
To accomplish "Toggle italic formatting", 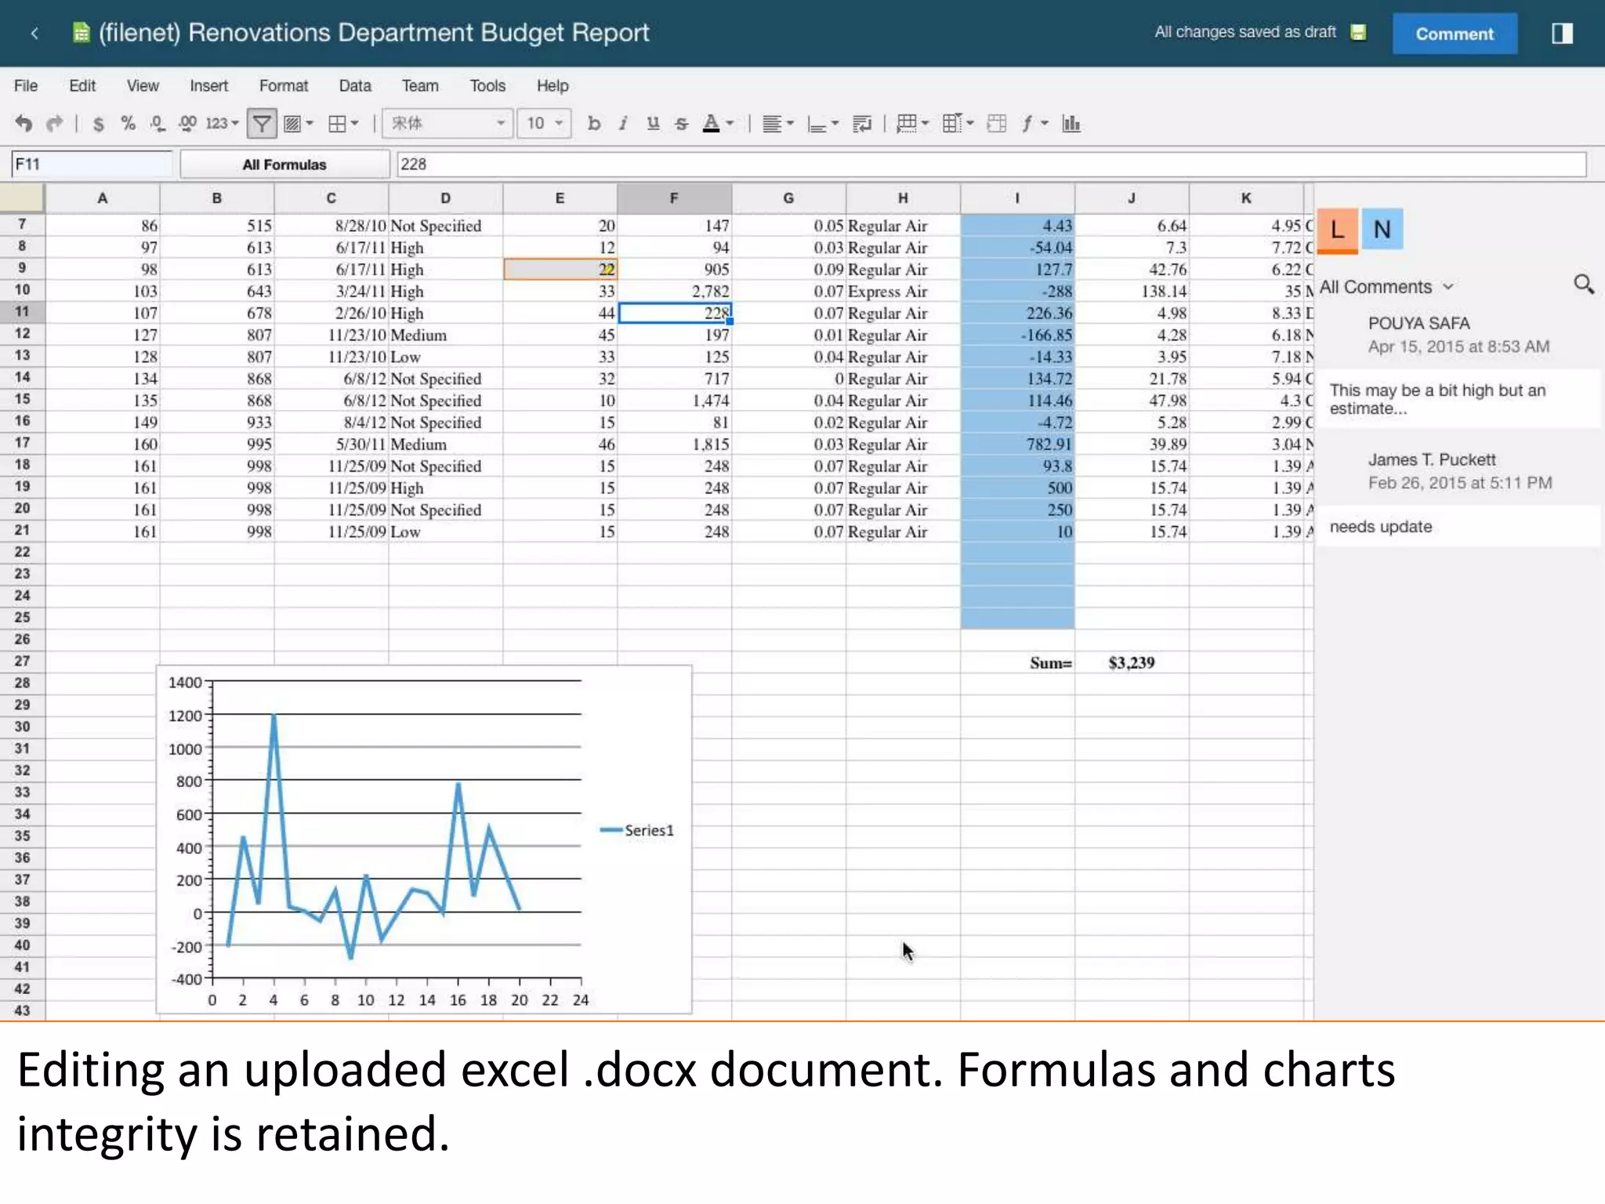I will (x=623, y=123).
